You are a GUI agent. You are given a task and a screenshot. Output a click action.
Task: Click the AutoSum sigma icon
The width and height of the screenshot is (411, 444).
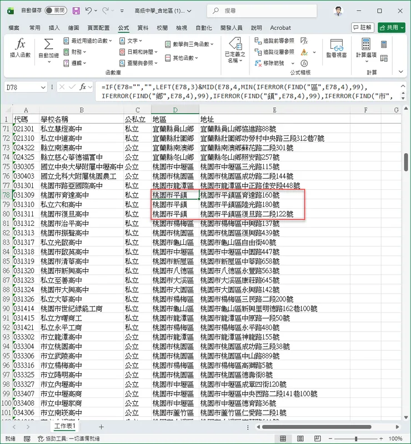pos(48,44)
